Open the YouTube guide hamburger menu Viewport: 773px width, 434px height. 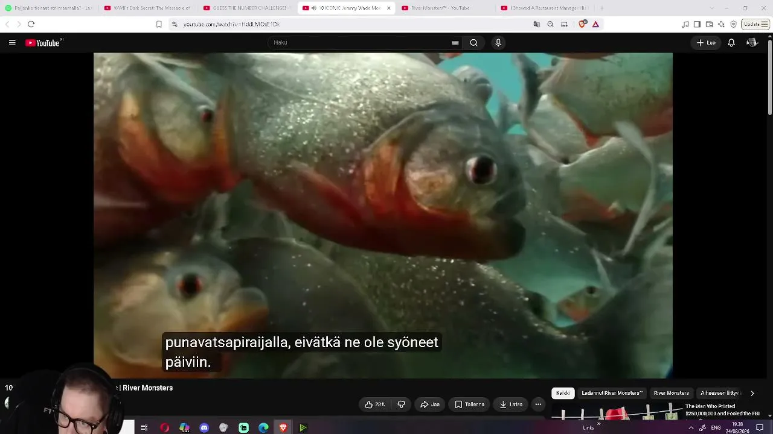[12, 43]
